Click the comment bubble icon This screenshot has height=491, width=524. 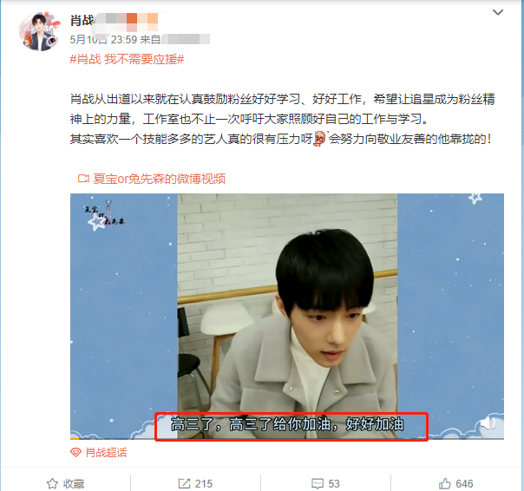[318, 484]
